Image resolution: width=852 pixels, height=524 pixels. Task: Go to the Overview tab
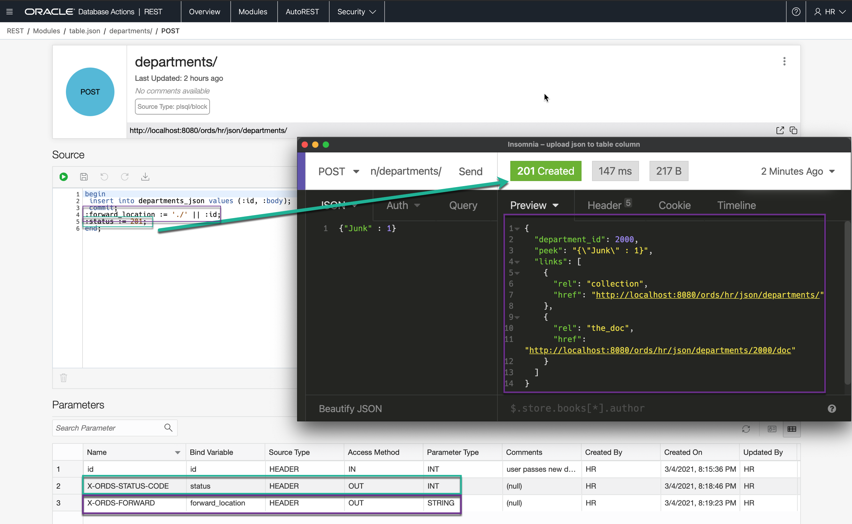204,12
